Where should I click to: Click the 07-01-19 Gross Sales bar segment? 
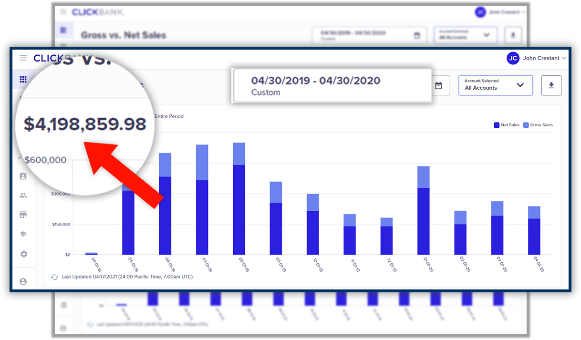202,162
